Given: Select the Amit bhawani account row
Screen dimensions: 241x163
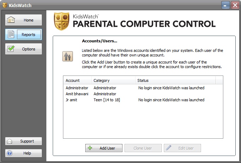Looking at the screenshot, I should coord(143,94).
